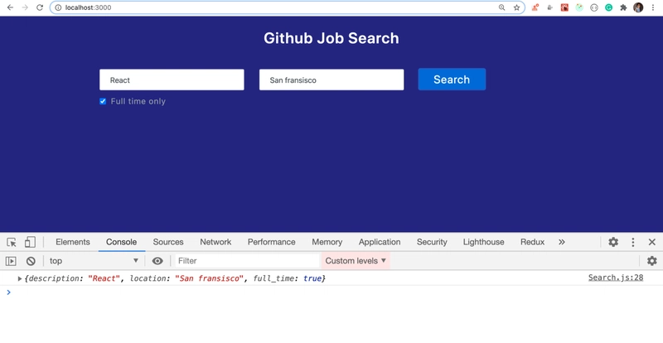This screenshot has width=663, height=343.
Task: Switch to the Network tab
Action: (x=215, y=242)
